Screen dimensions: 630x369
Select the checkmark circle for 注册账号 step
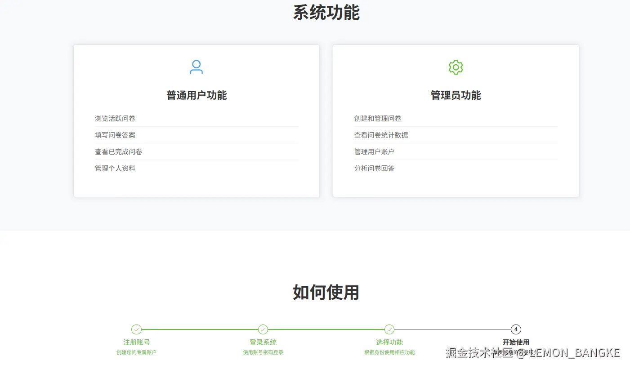pyautogui.click(x=136, y=329)
